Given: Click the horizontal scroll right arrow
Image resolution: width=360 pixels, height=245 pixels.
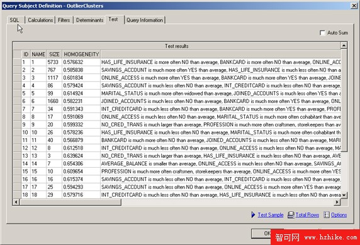Looking at the screenshot, I should pos(337,202).
